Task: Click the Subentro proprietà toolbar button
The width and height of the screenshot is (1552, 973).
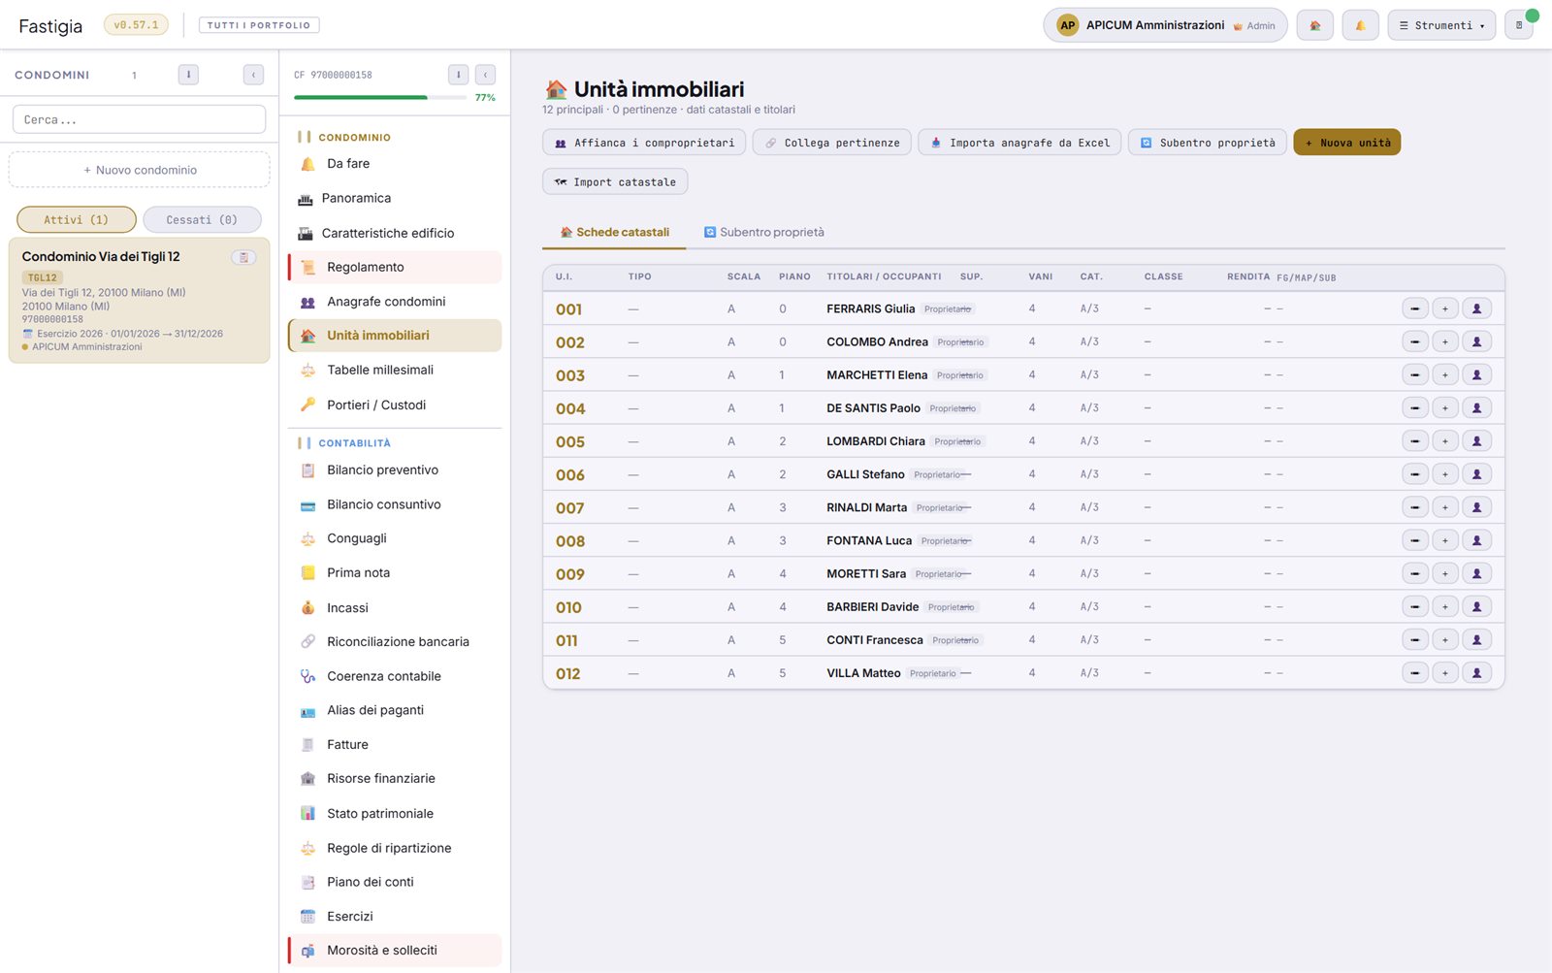Action: click(1208, 143)
